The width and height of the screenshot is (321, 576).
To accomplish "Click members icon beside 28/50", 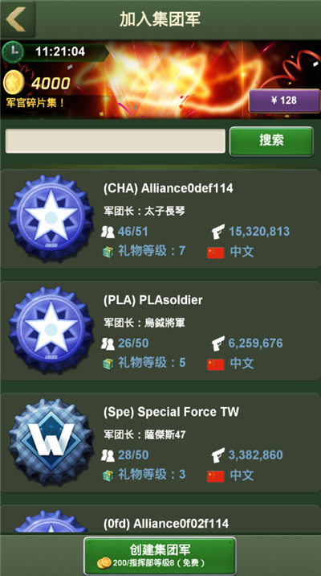I will pyautogui.click(x=108, y=455).
